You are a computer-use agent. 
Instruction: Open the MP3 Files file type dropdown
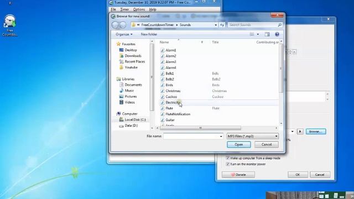coord(277,137)
